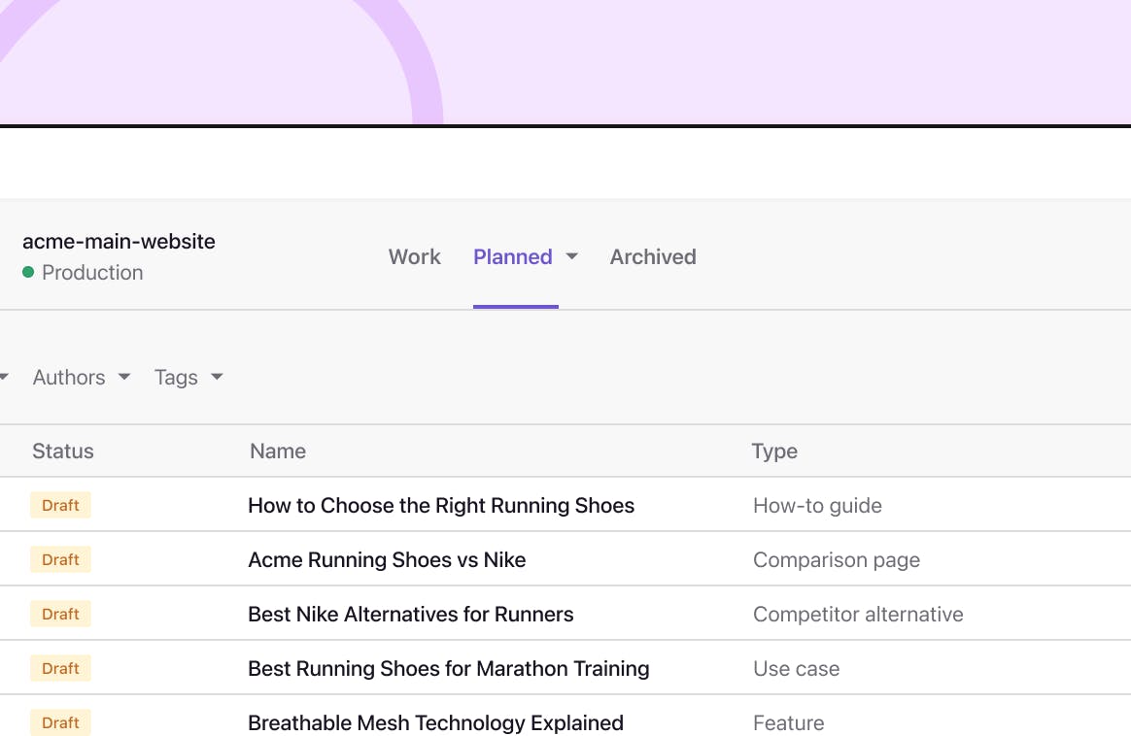Switch to the Work tab
This screenshot has height=736, width=1131.
[x=414, y=256]
